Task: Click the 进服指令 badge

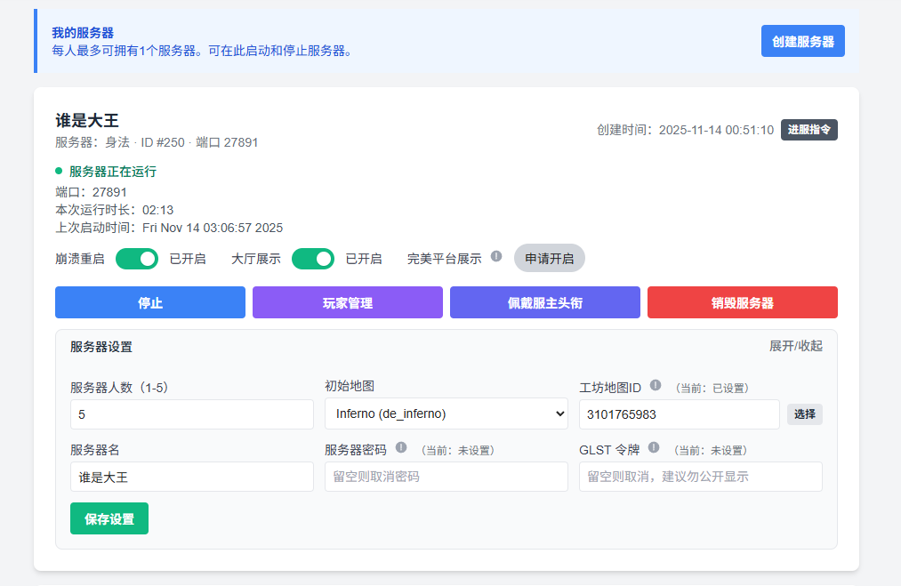Action: coord(808,130)
